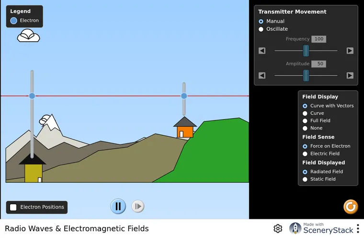The width and height of the screenshot is (364, 238).
Task: Click the orange receiver house
Action: (x=185, y=132)
